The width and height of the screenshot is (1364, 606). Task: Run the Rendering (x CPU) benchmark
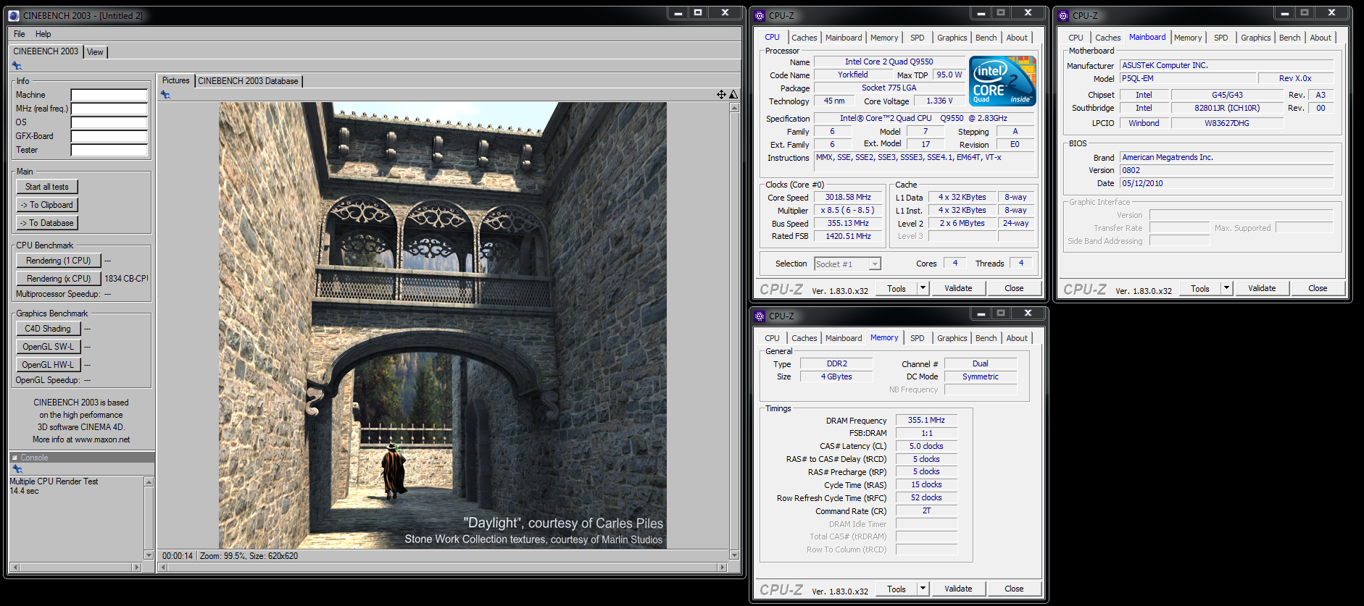tap(58, 279)
